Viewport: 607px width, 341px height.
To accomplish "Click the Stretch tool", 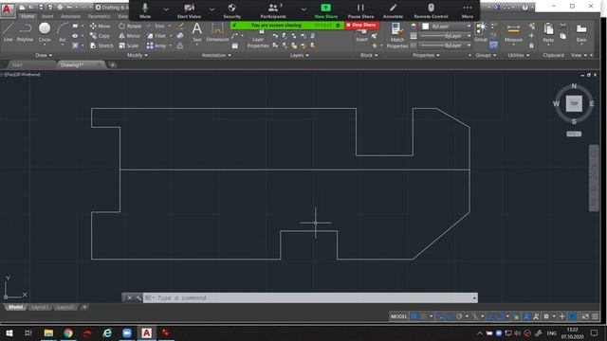I will click(x=101, y=45).
